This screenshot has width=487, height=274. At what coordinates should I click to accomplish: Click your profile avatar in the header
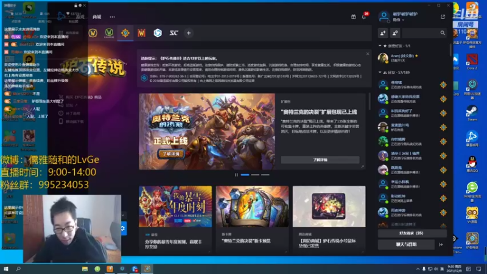click(x=384, y=16)
